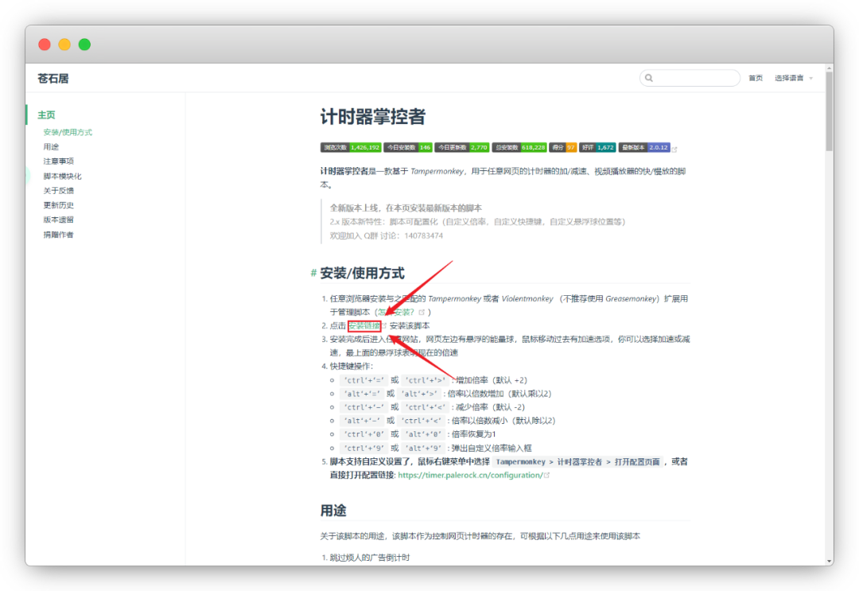Click Tampermonkey > 计时器掌控者 > 打开配置页面 code
Image resolution: width=859 pixels, height=591 pixels.
pos(577,461)
